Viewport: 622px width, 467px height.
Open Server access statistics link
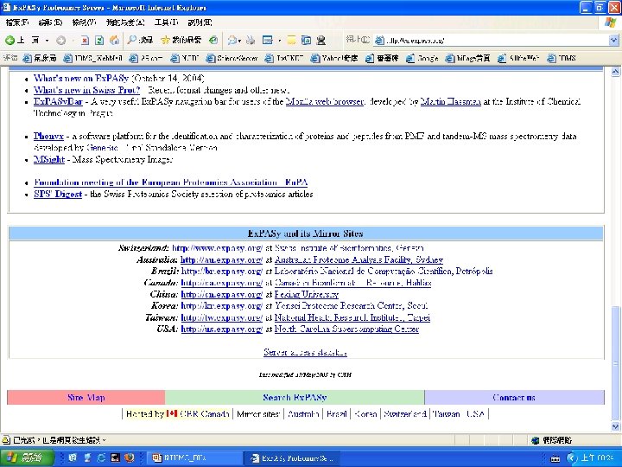pyautogui.click(x=305, y=353)
